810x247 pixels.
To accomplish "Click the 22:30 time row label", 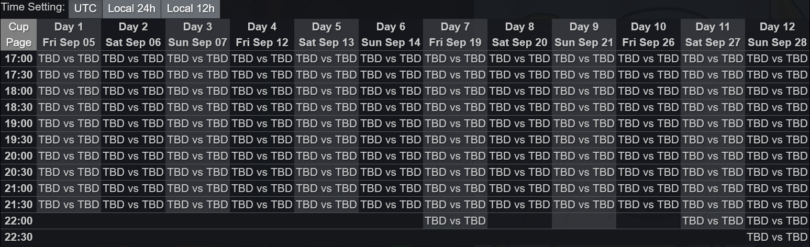I will (x=19, y=237).
